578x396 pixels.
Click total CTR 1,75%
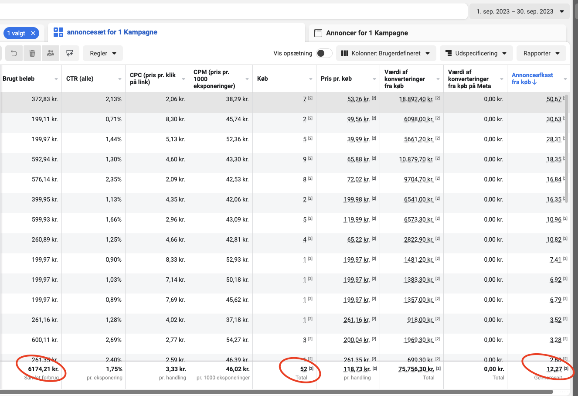(114, 369)
